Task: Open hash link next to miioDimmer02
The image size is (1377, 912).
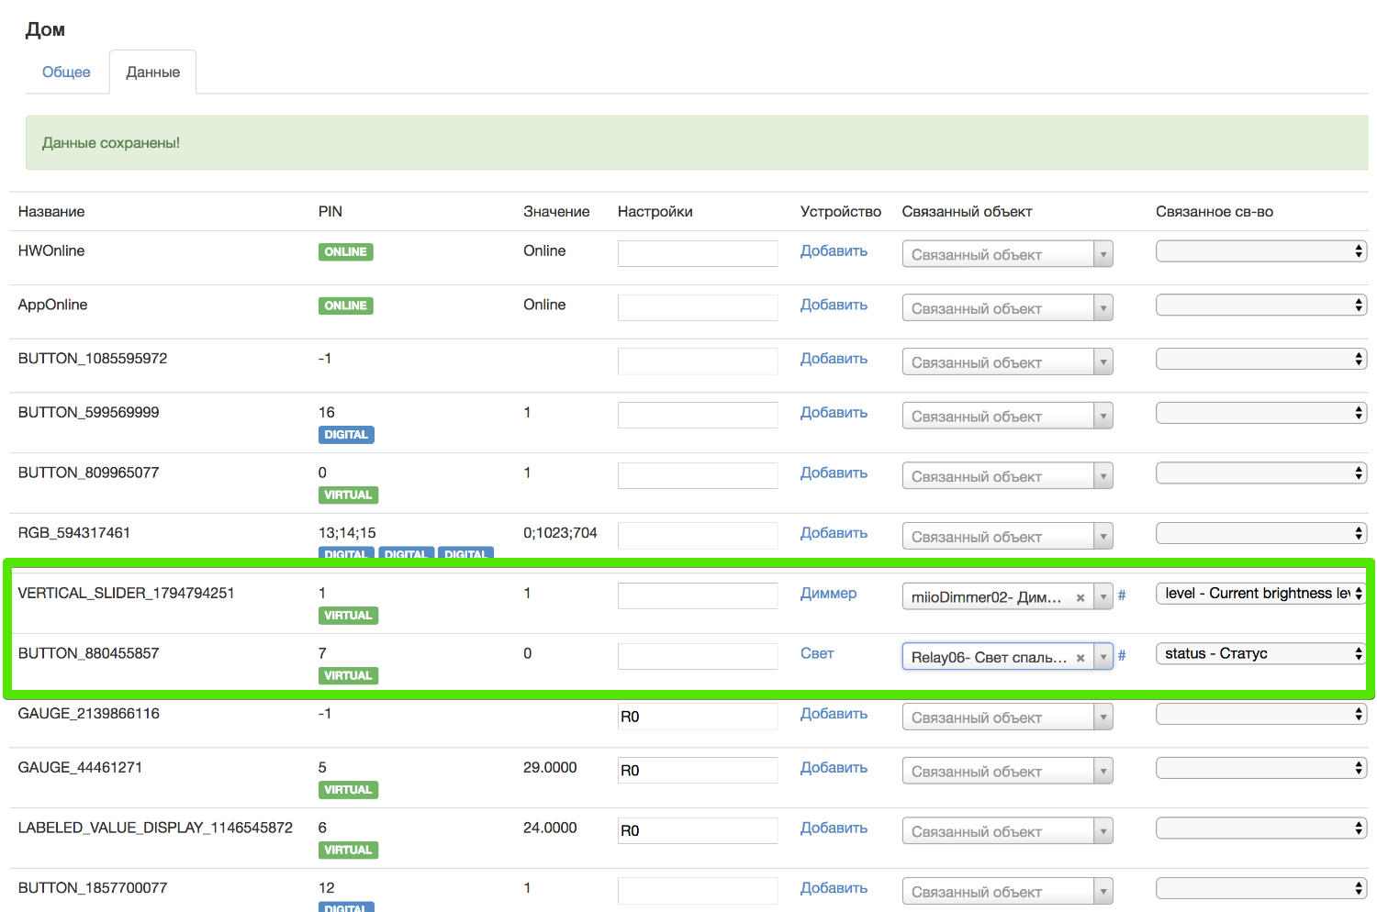Action: point(1122,595)
